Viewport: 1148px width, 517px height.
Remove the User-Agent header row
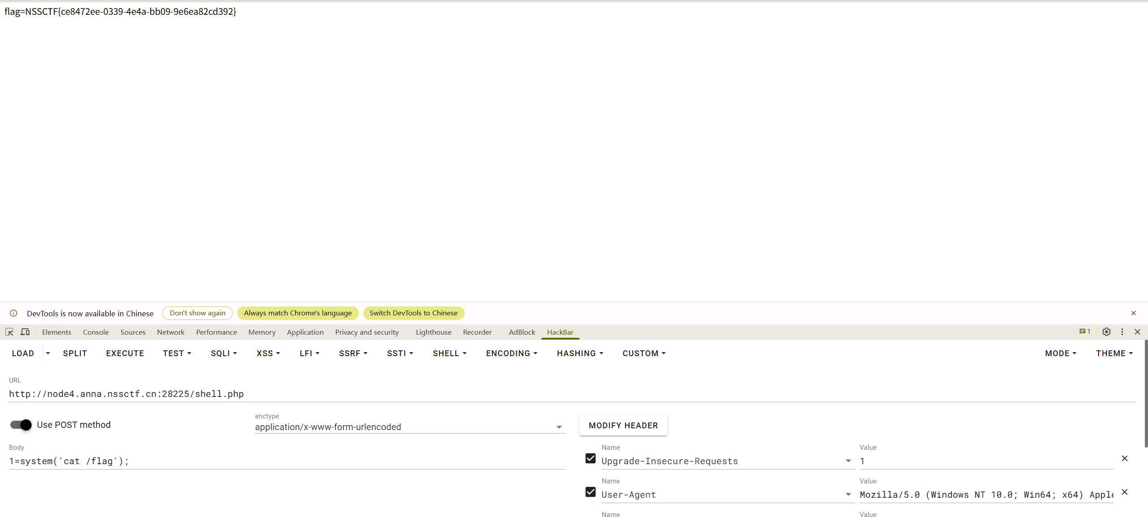coord(1125,492)
